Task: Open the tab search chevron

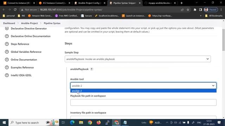Action: click(197, 3)
